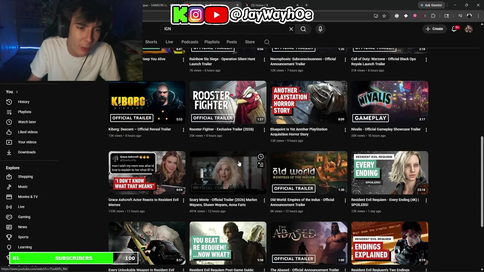Screen dimensions: 484x272
Task: Open the sidebar Live entry under Explore
Action: (x=21, y=207)
